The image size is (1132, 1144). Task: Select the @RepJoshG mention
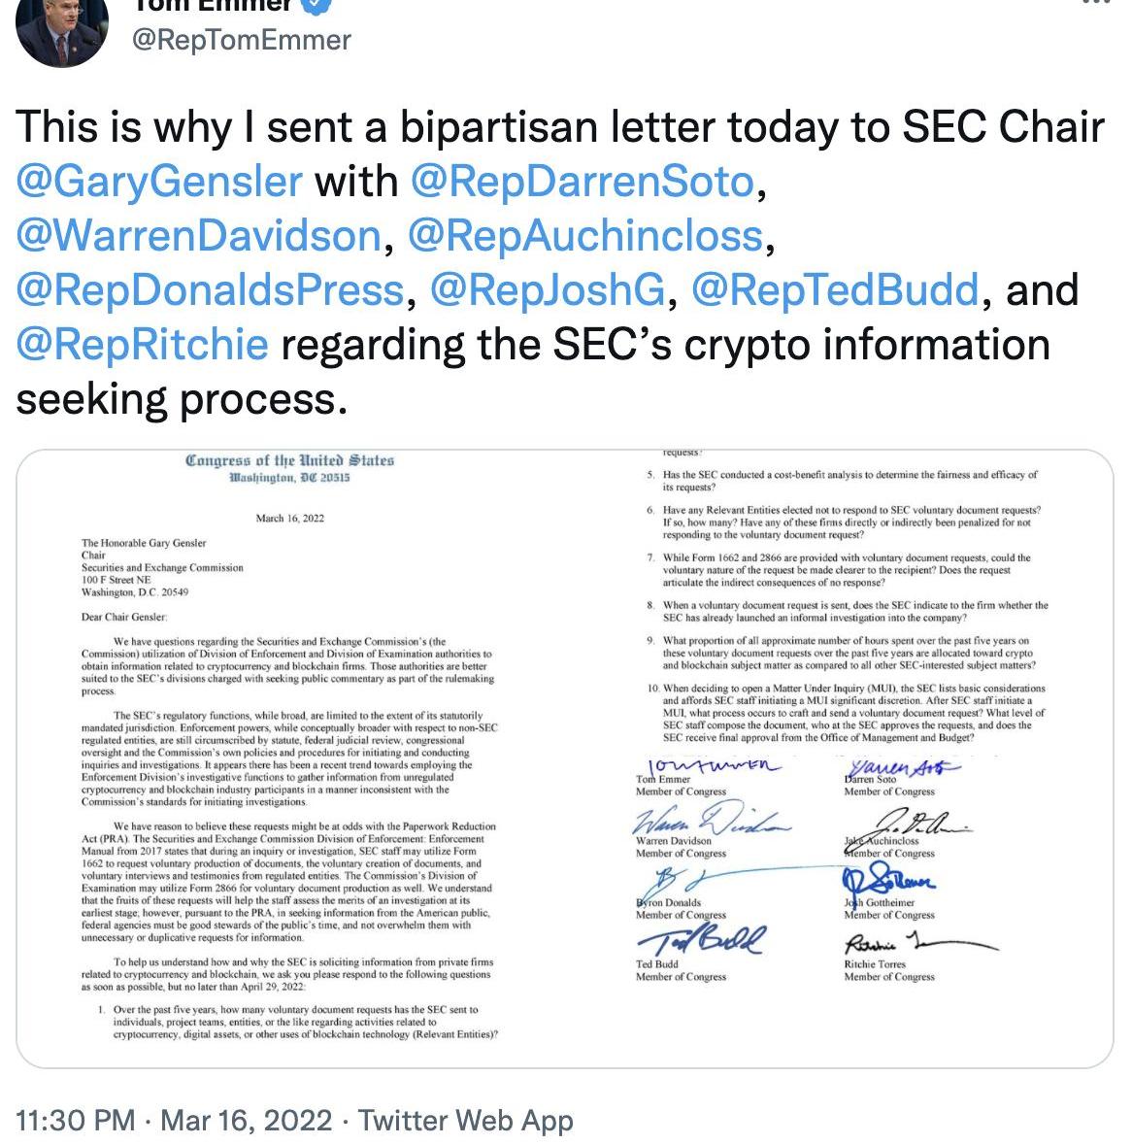[x=547, y=290]
